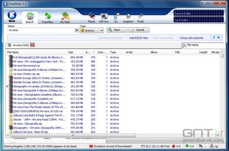
Task: Select Nirvana Nevermind.rar file
Action: tap(27, 66)
